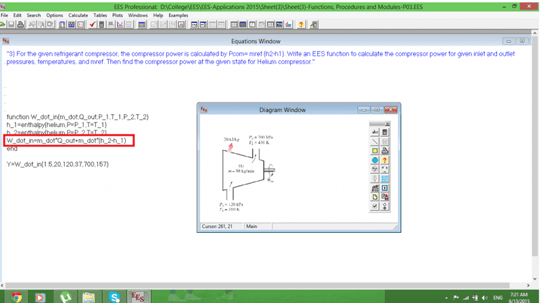Click the yellow help question mark icon in toolbar

[x=300, y=25]
